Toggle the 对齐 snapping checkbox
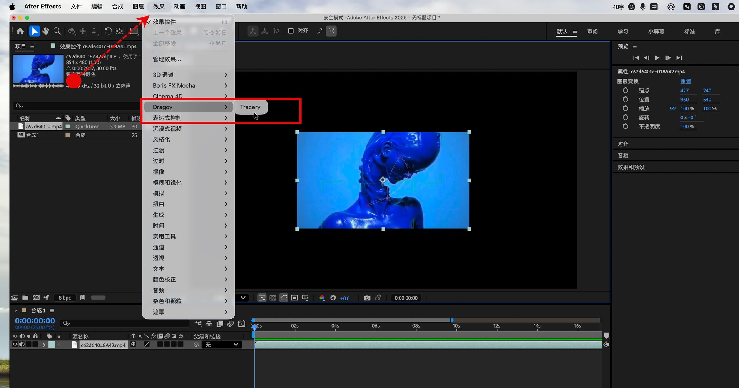 click(291, 31)
